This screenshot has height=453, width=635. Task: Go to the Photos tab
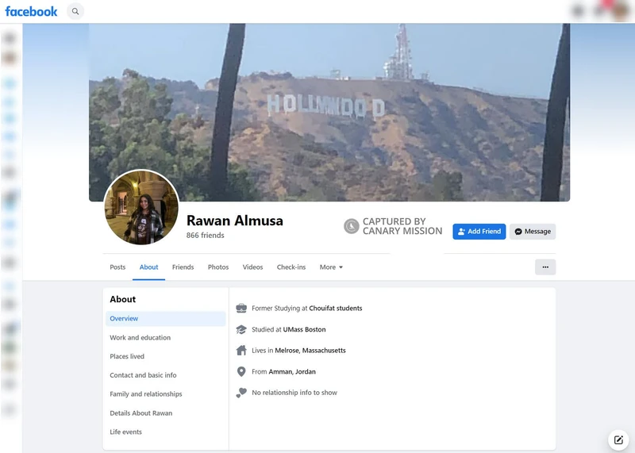pos(218,267)
